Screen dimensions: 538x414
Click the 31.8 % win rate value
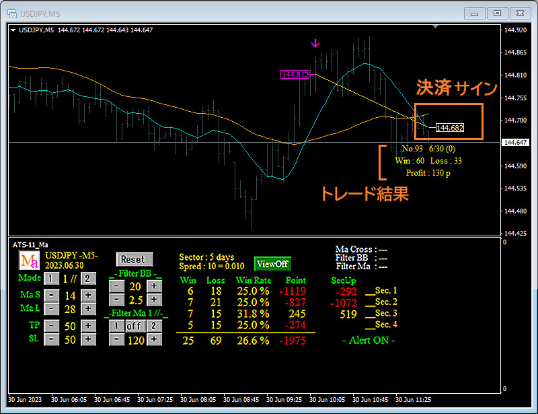point(254,314)
